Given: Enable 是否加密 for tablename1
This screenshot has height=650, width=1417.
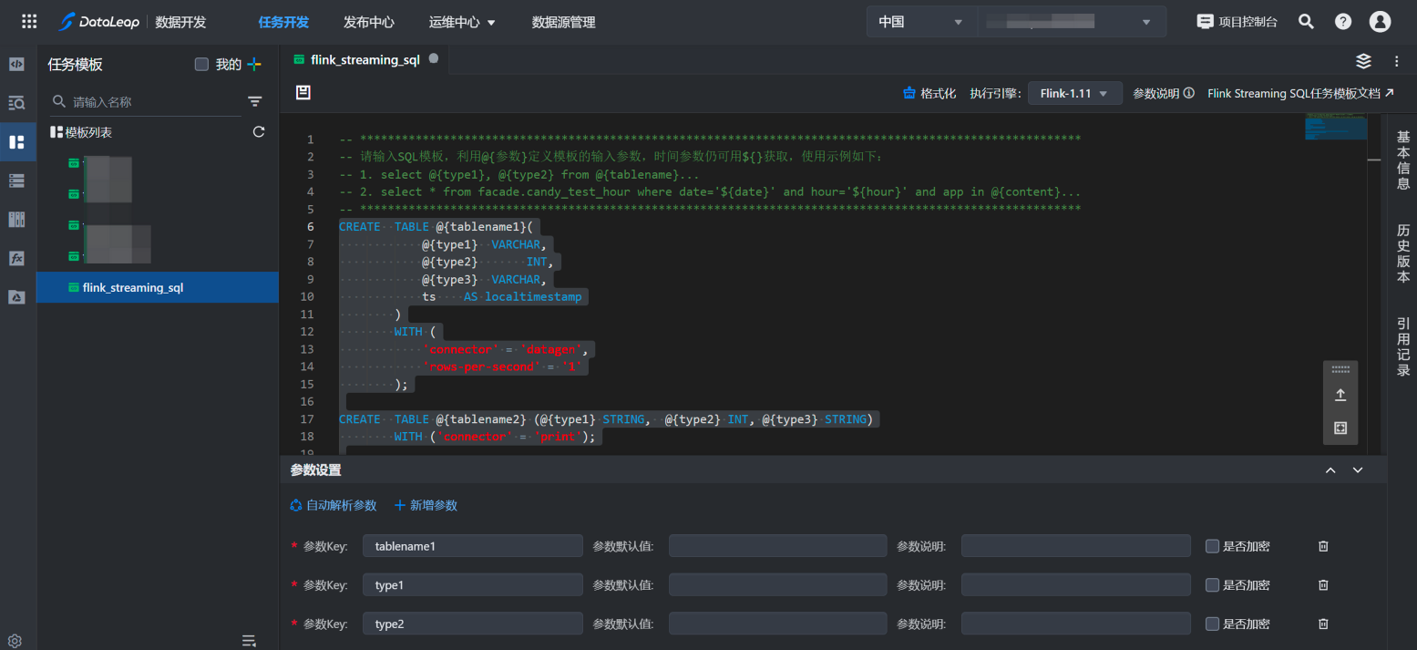Looking at the screenshot, I should [x=1212, y=546].
